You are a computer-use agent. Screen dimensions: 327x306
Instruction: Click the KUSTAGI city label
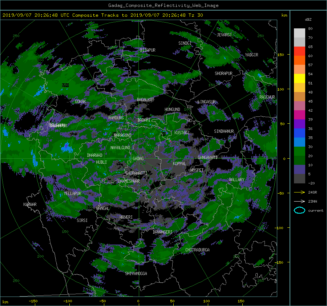(x=182, y=133)
